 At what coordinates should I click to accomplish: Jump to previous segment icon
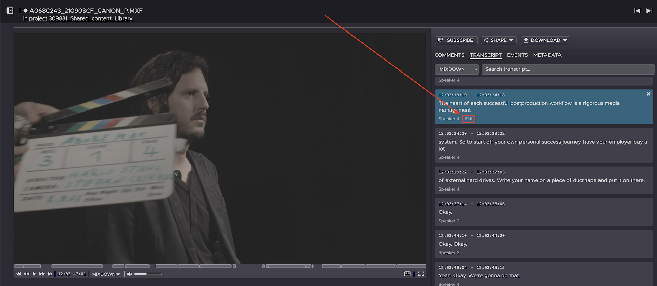pos(18,274)
